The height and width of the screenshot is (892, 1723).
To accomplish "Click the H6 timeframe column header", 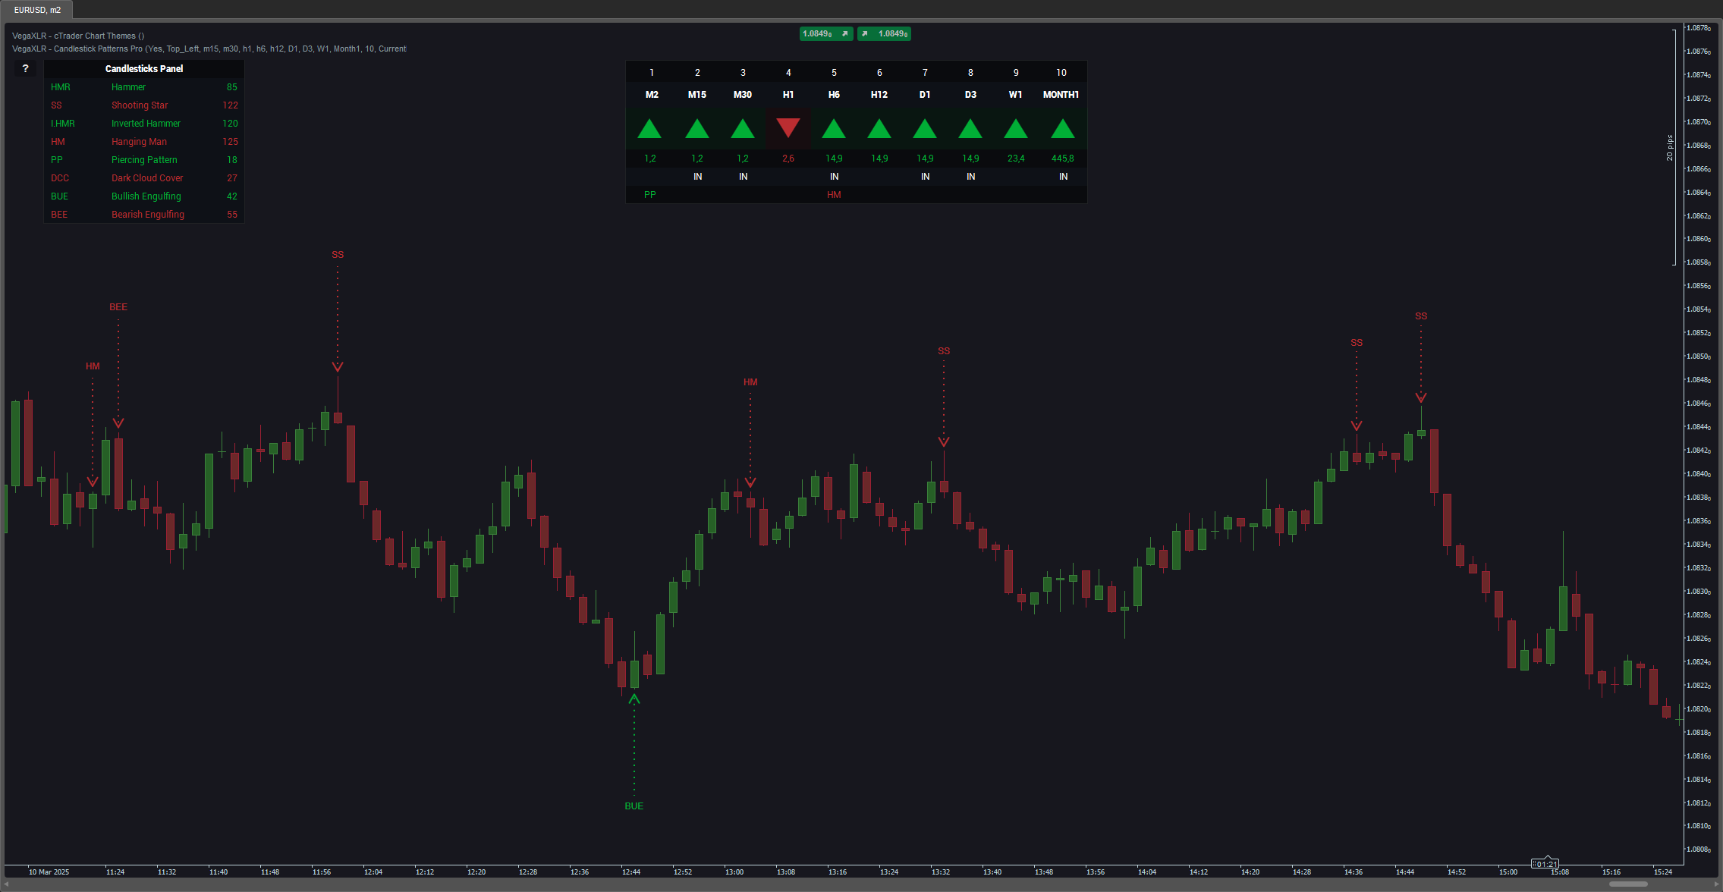I will coord(834,95).
